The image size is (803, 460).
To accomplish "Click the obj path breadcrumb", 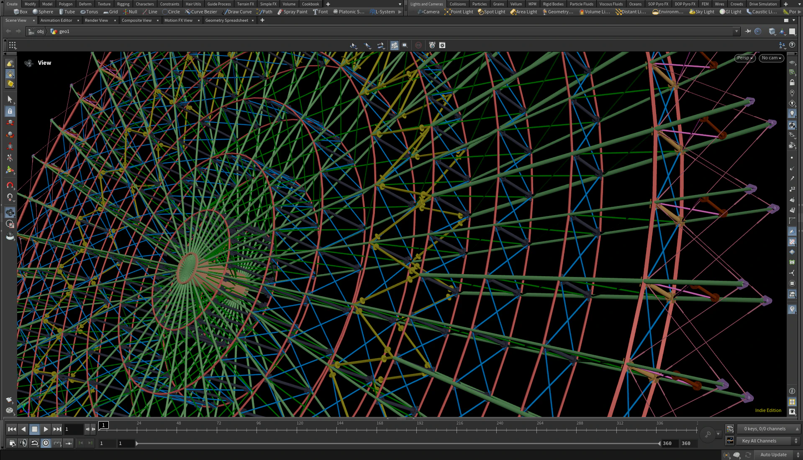I will pyautogui.click(x=40, y=31).
